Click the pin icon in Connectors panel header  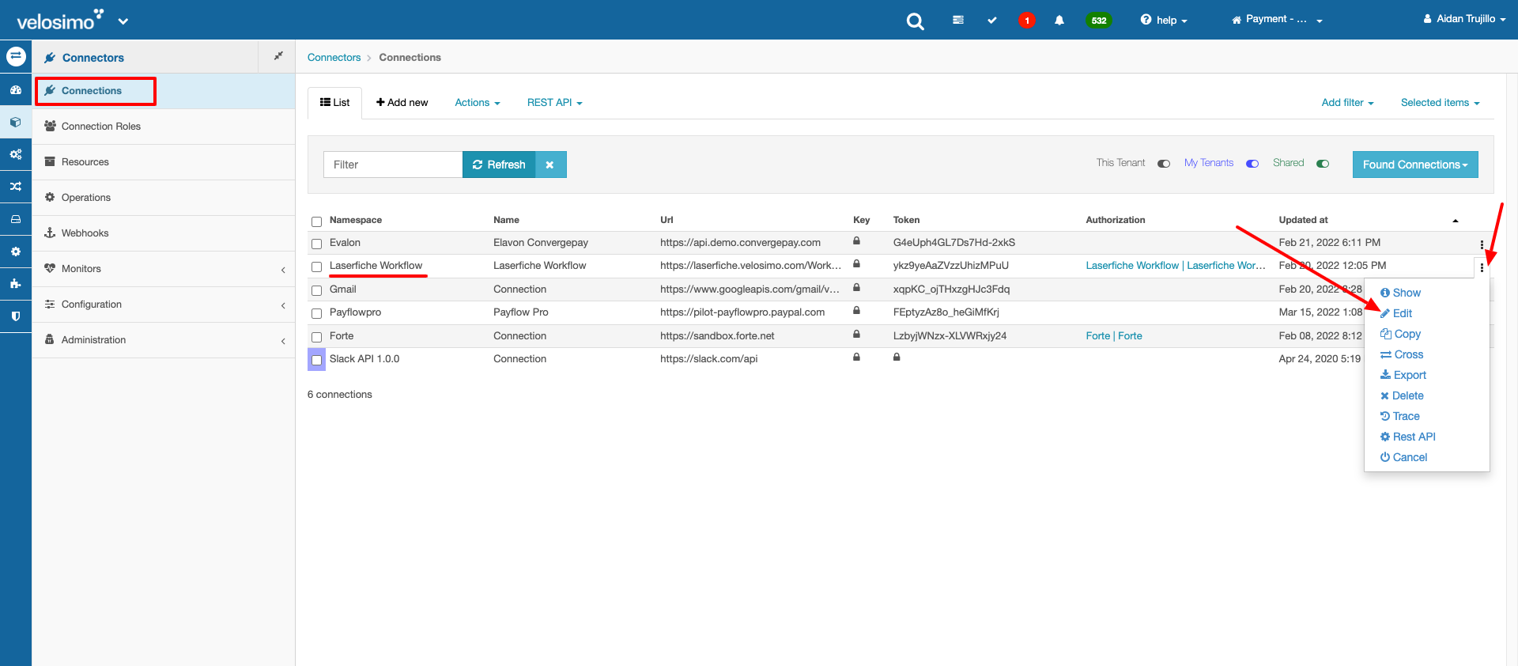pos(278,56)
